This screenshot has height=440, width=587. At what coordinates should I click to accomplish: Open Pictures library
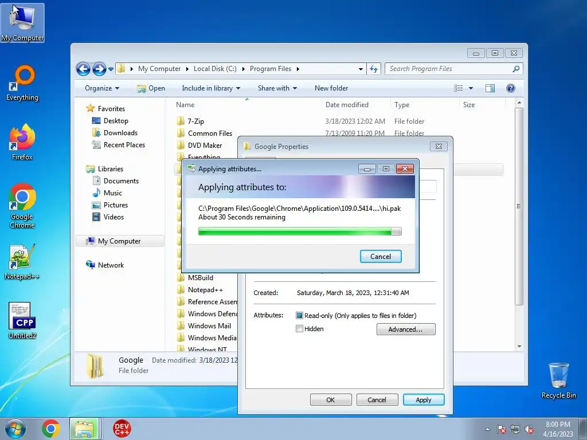point(110,205)
